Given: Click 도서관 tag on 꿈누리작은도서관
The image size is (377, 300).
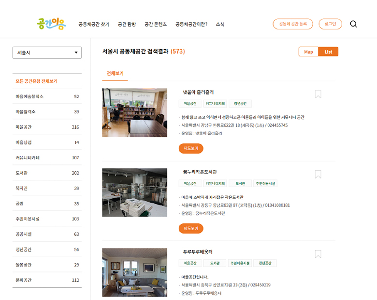Looking at the screenshot, I should tap(240, 184).
